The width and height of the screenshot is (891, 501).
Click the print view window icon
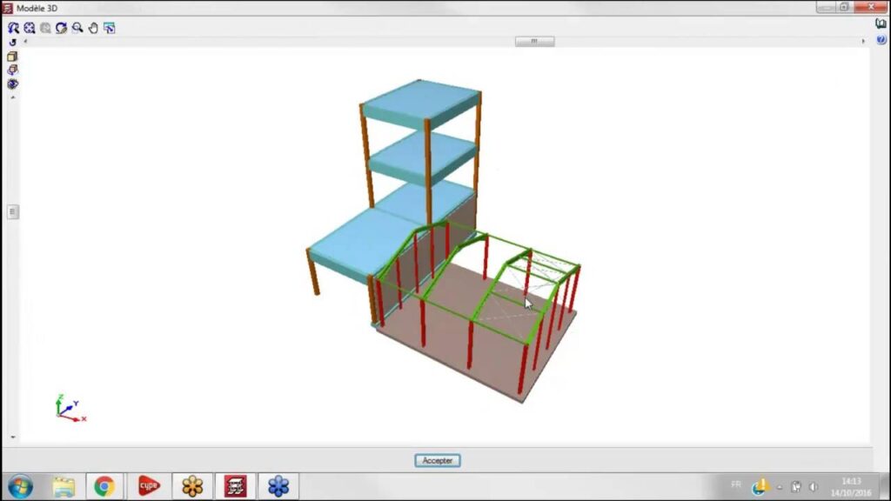pos(110,28)
